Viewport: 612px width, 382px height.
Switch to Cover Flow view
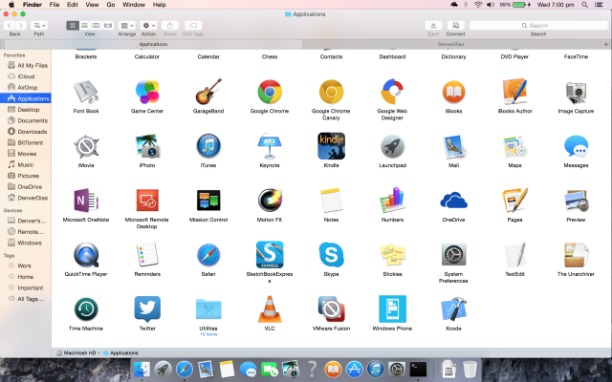(108, 26)
